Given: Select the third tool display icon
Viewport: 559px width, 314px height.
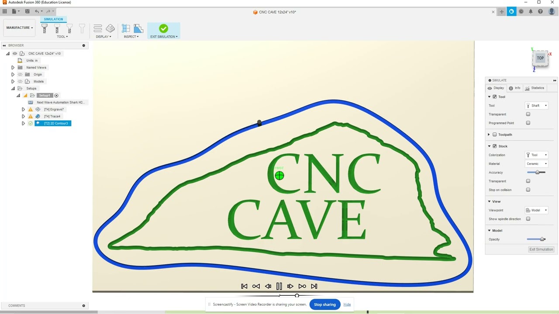Looking at the screenshot, I should coord(69,29).
